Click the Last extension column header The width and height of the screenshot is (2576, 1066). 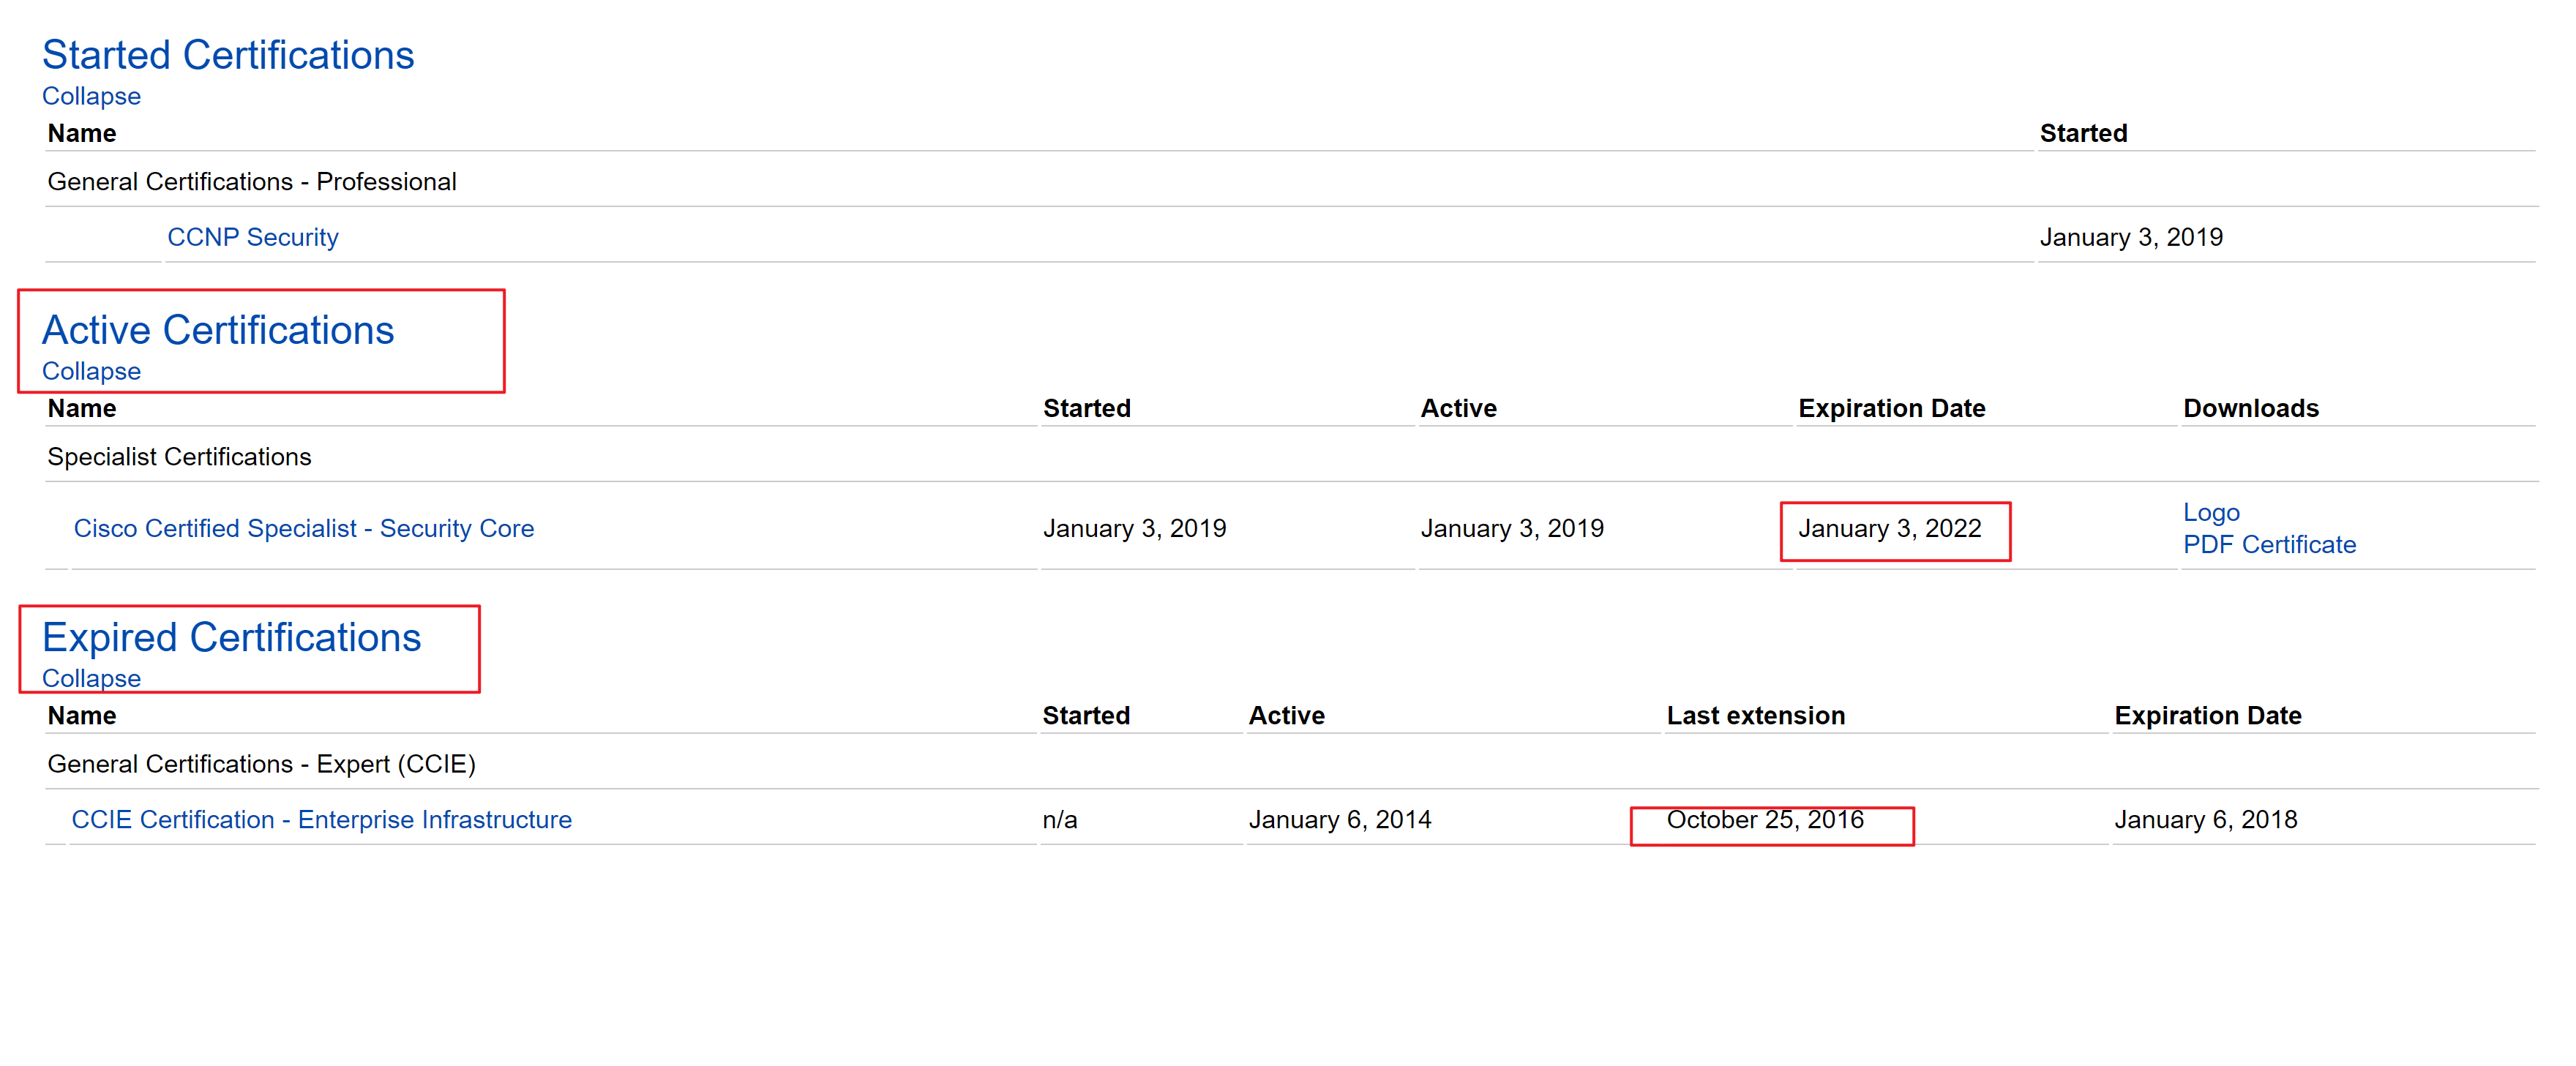(1756, 715)
